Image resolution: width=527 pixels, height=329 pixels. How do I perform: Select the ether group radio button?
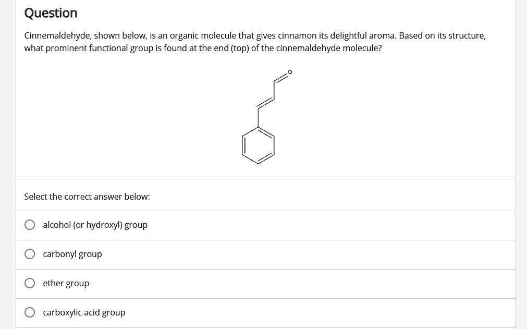[30, 283]
